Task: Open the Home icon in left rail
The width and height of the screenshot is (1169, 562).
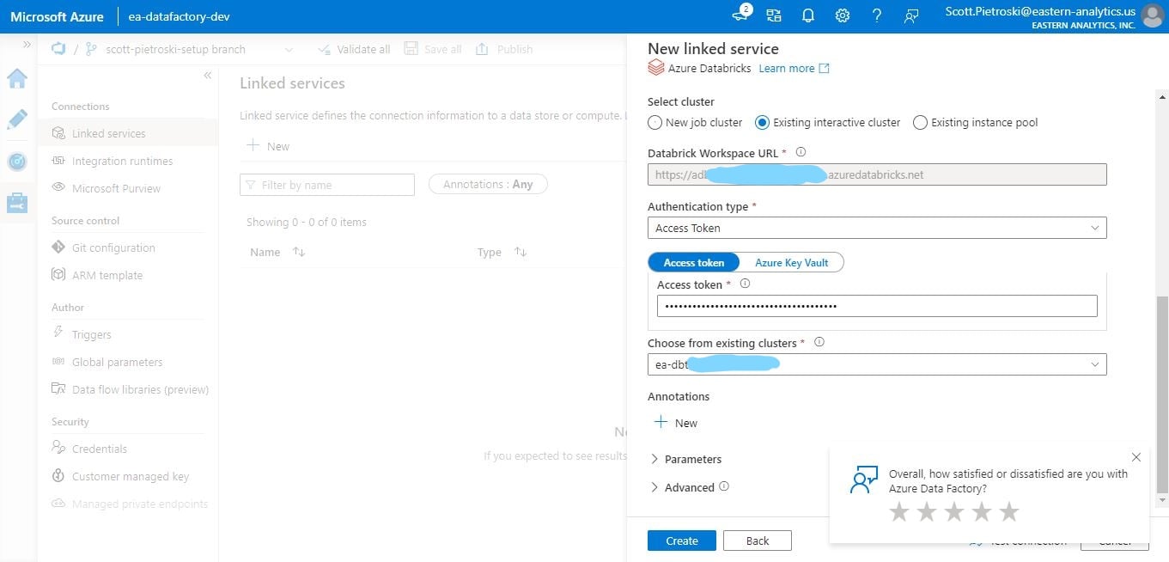Action: point(17,79)
